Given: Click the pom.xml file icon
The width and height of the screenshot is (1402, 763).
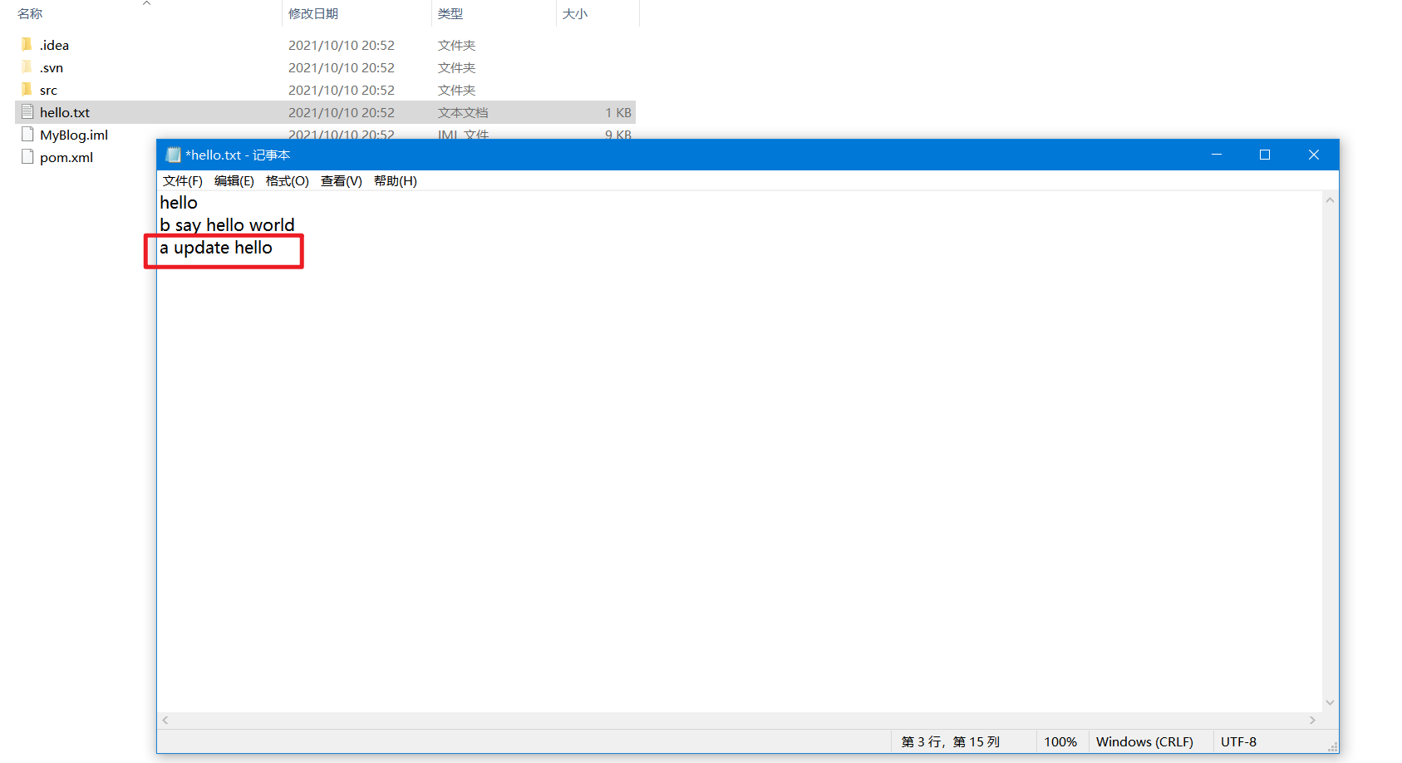Looking at the screenshot, I should coord(27,156).
